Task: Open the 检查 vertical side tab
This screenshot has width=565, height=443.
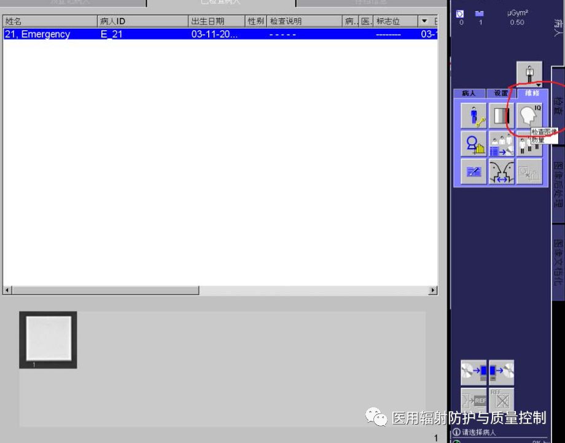Action: [558, 106]
